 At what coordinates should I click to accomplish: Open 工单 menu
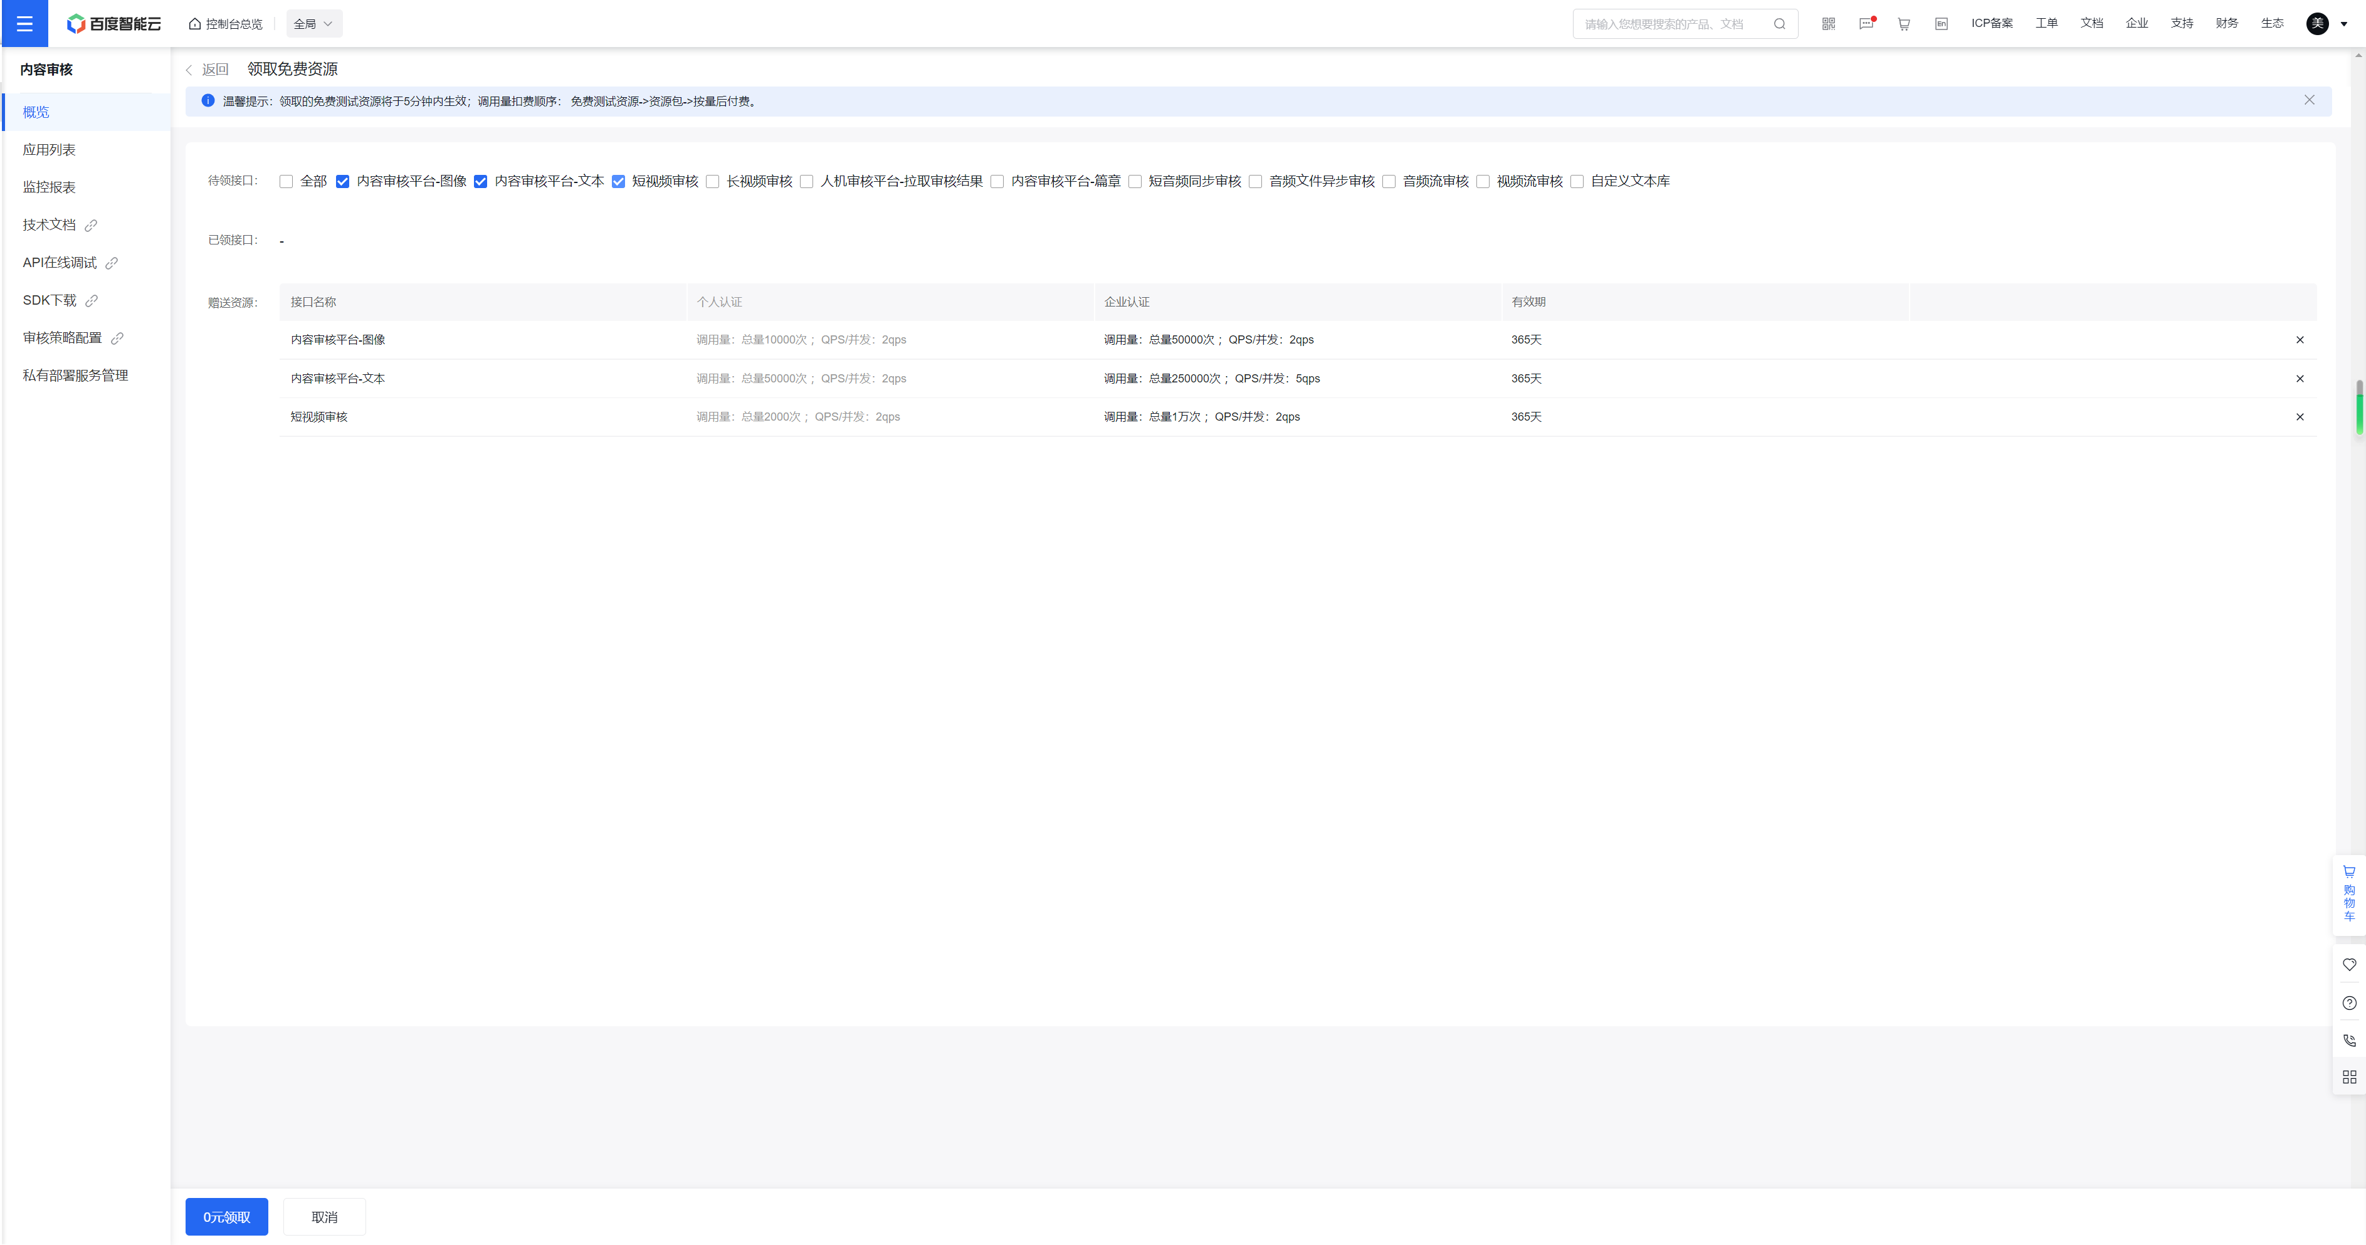click(x=2046, y=24)
